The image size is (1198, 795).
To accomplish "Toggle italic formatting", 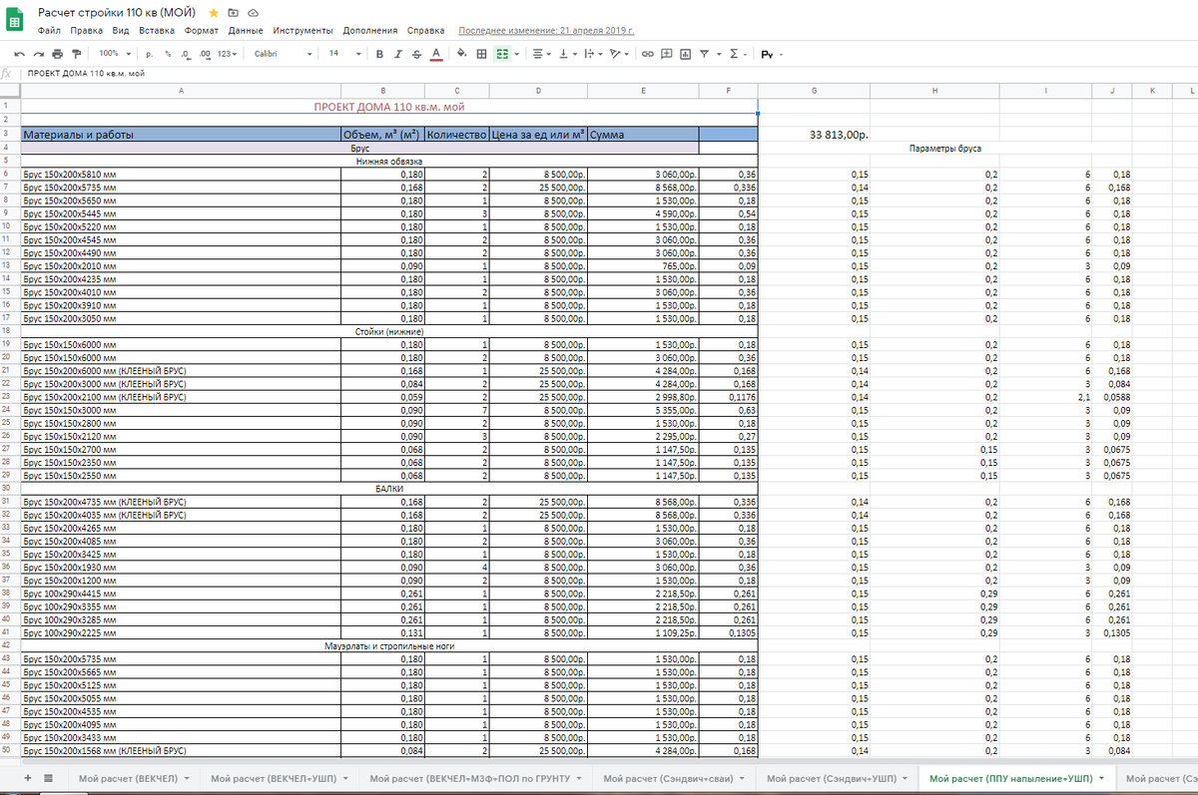I will 398,54.
